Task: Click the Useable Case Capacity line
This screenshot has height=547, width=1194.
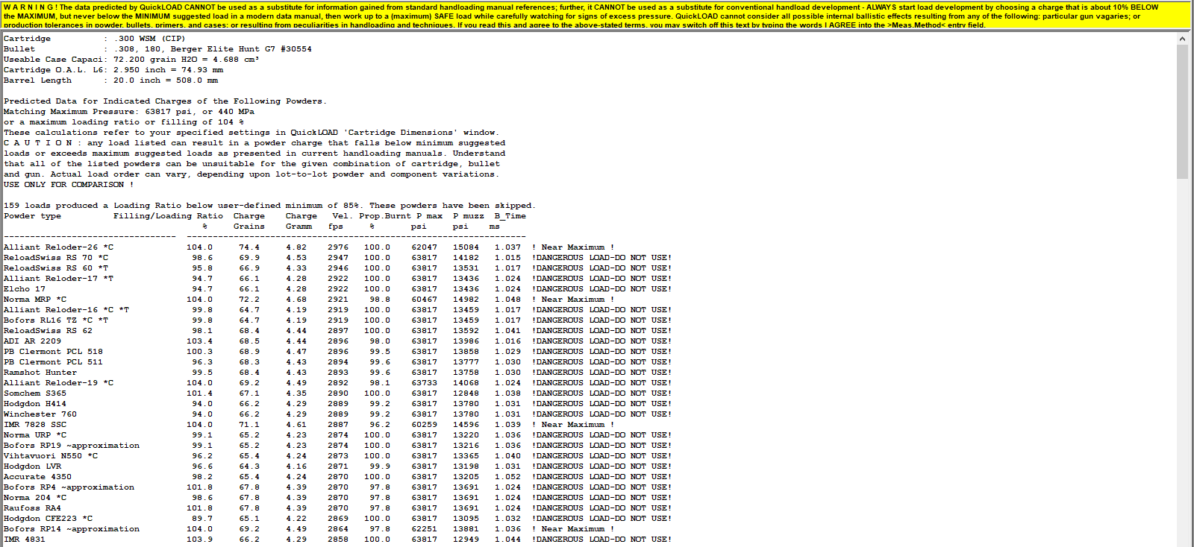Action: click(x=131, y=60)
